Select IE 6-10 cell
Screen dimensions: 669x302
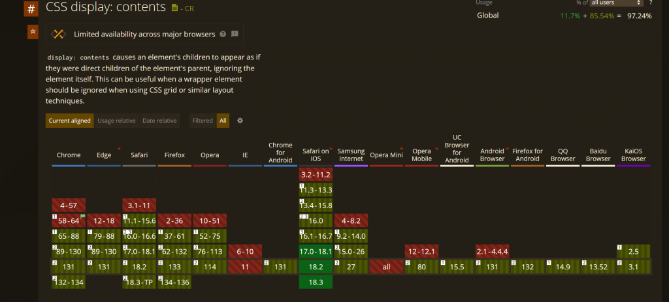pyautogui.click(x=246, y=251)
